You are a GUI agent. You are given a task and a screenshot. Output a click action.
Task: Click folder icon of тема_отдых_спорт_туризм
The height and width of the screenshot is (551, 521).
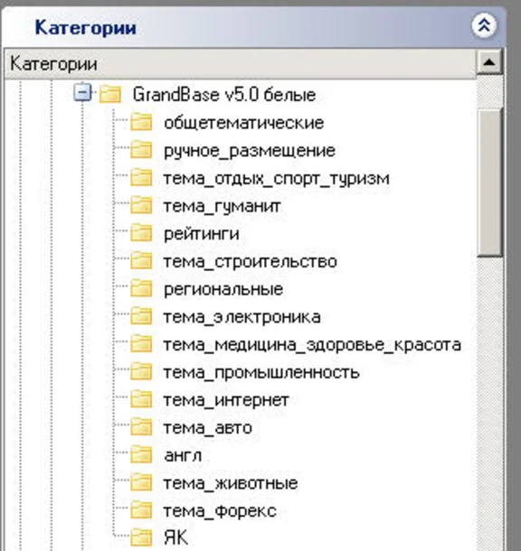(x=141, y=177)
